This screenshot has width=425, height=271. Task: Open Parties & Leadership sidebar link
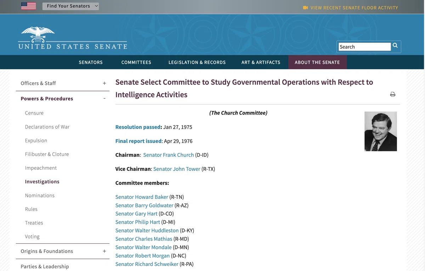pyautogui.click(x=45, y=266)
